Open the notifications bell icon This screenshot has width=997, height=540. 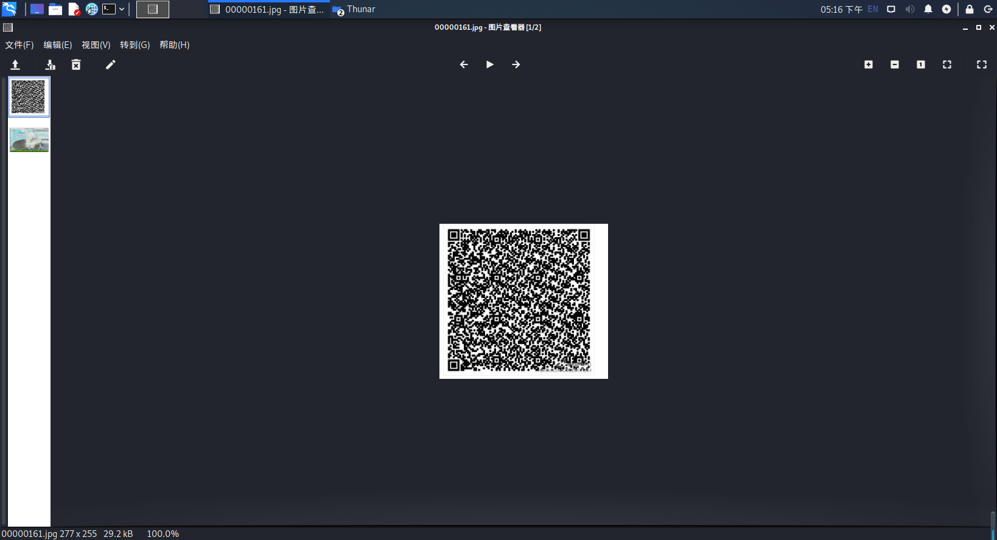pos(928,9)
